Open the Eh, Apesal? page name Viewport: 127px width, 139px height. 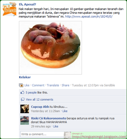[x=27, y=4]
